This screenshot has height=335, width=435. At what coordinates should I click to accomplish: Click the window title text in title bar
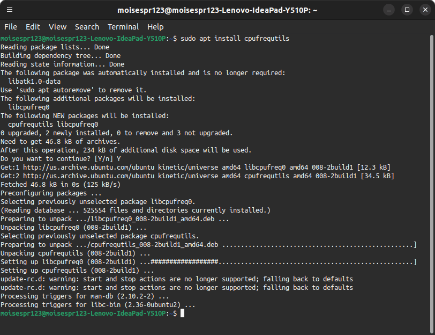coord(217,10)
